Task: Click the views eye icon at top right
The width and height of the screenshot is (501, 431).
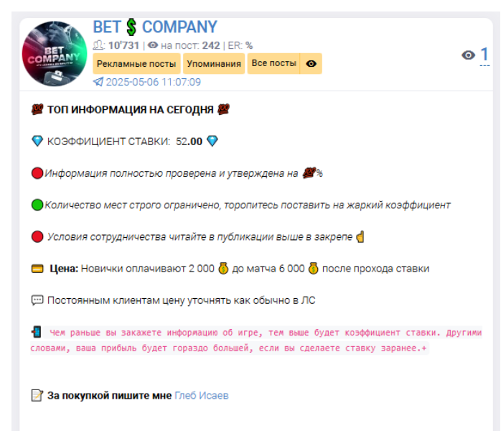Action: tap(468, 55)
